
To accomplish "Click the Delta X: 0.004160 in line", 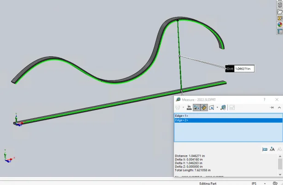I will (x=189, y=159).
